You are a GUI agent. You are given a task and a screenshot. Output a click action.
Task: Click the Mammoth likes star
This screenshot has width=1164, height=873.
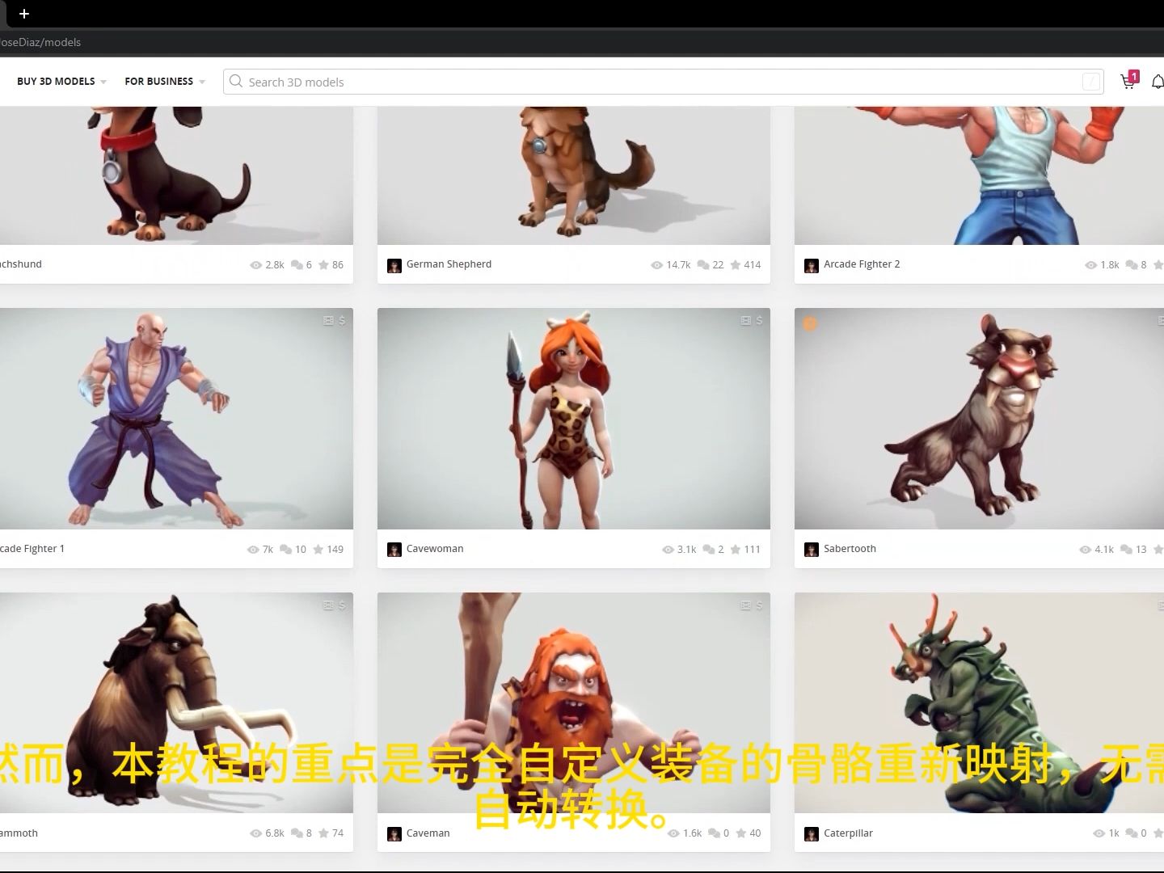(x=323, y=833)
